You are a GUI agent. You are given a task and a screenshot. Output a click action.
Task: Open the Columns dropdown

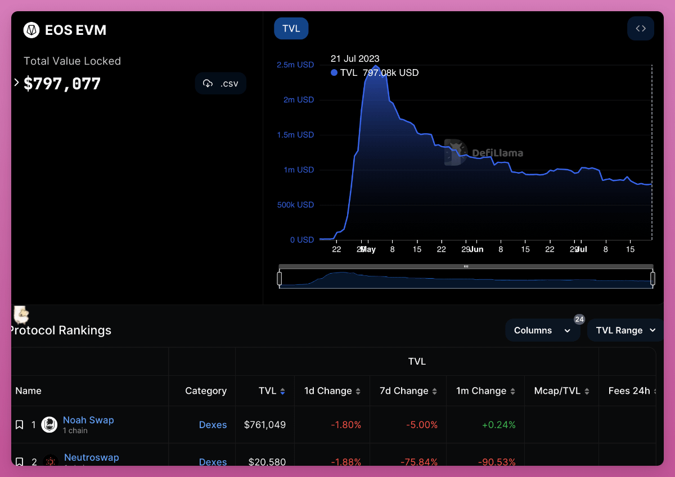coord(542,330)
